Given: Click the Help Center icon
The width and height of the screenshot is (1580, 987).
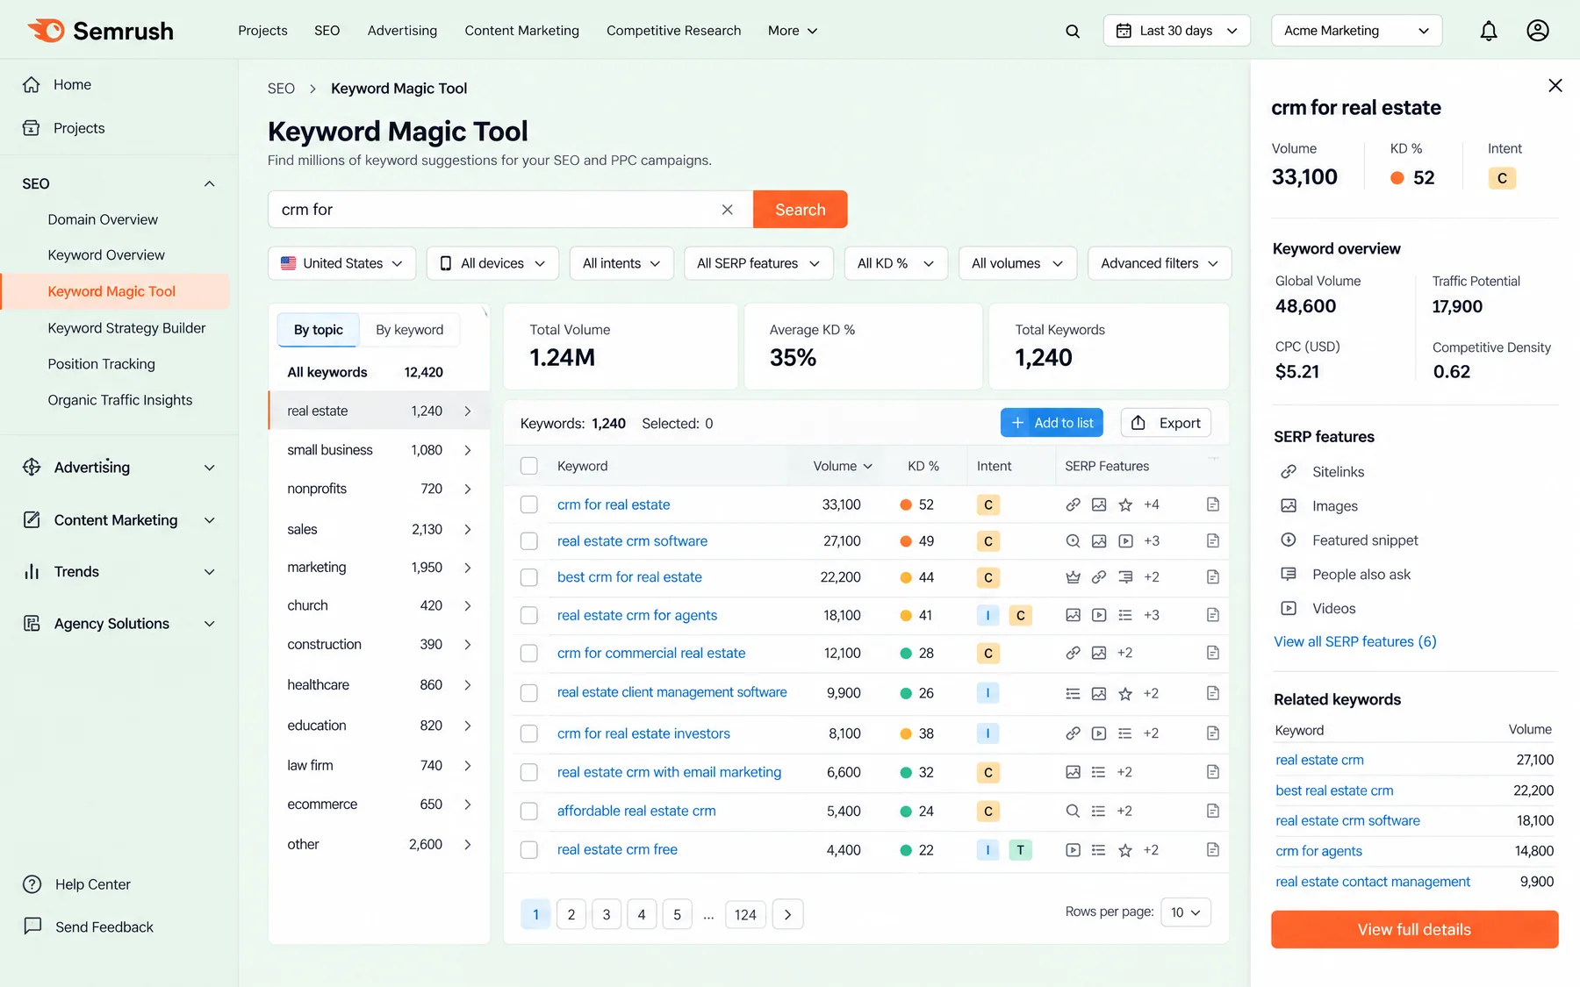Looking at the screenshot, I should pos(32,884).
